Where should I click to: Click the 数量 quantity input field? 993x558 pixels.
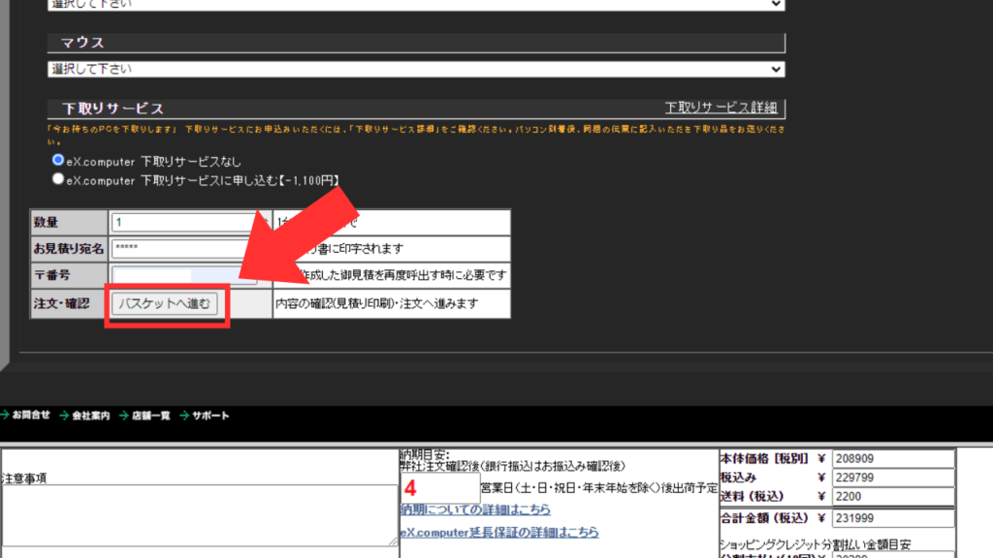pyautogui.click(x=184, y=222)
